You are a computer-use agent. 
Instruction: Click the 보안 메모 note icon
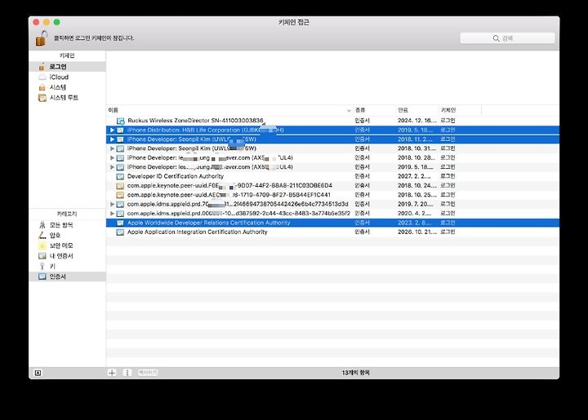[x=42, y=245]
